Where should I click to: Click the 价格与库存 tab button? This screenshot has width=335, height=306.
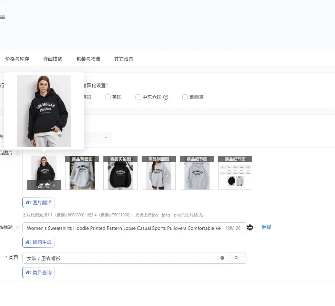(x=17, y=59)
